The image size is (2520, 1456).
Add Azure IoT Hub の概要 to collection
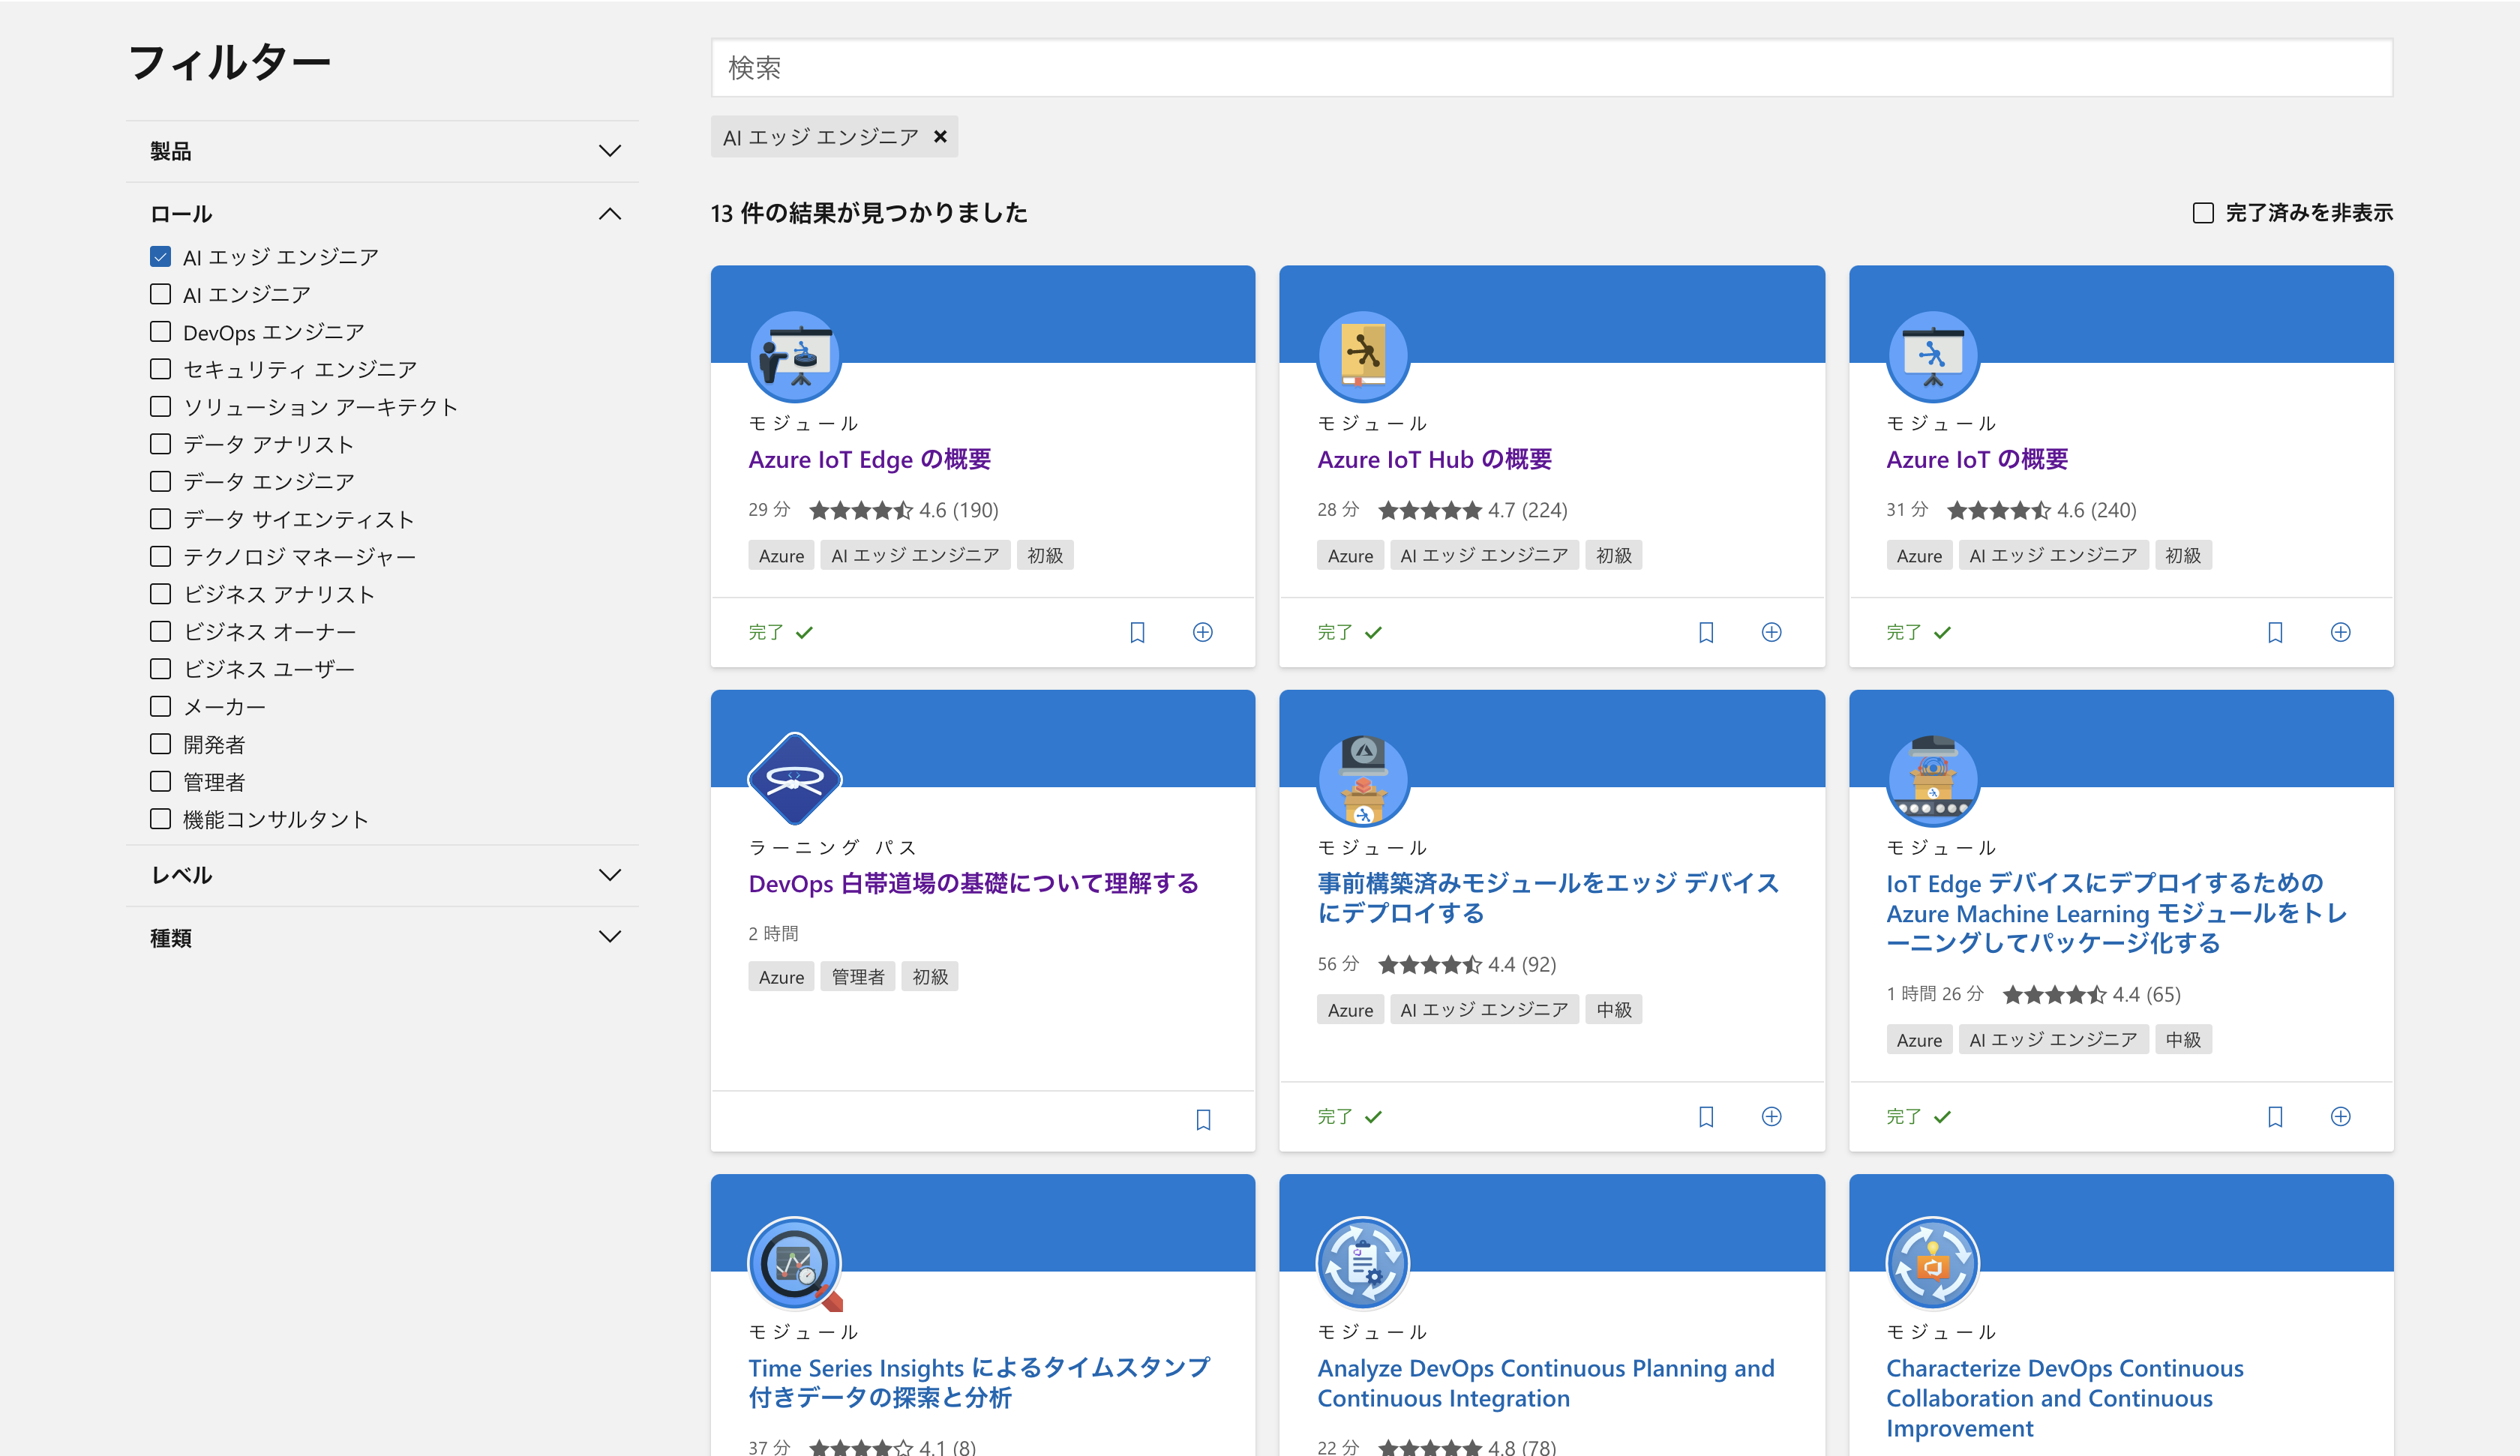[x=1771, y=632]
